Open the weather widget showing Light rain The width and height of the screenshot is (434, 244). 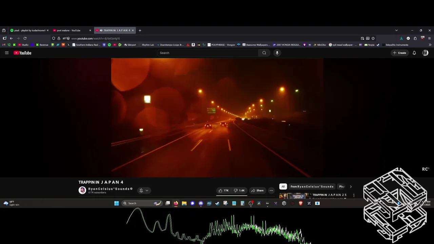(12, 203)
